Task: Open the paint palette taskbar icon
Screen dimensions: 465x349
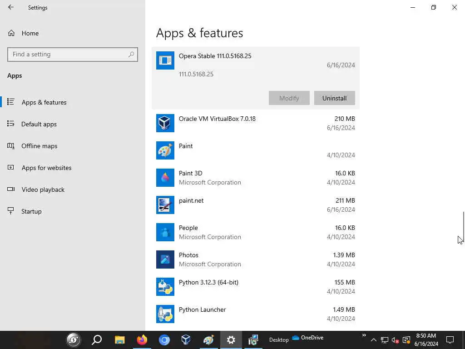Action: [208, 340]
